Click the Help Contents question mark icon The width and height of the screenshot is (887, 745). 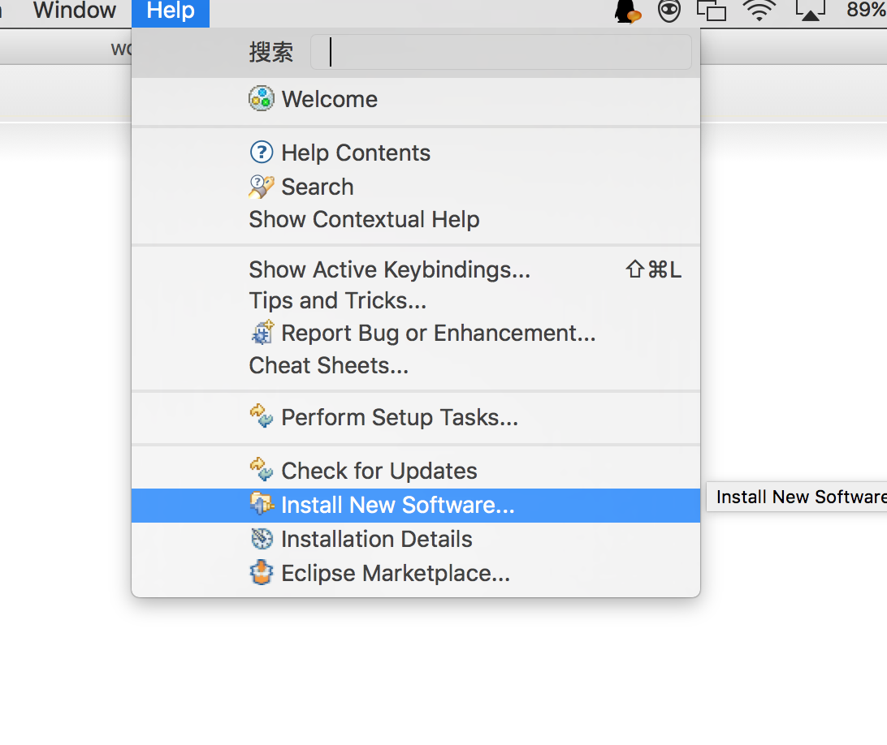[262, 153]
